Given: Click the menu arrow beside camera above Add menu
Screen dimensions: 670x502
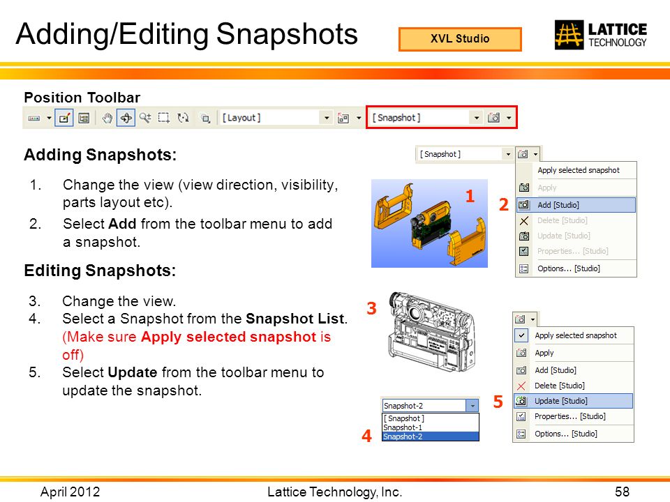Looking at the screenshot, I should [535, 154].
